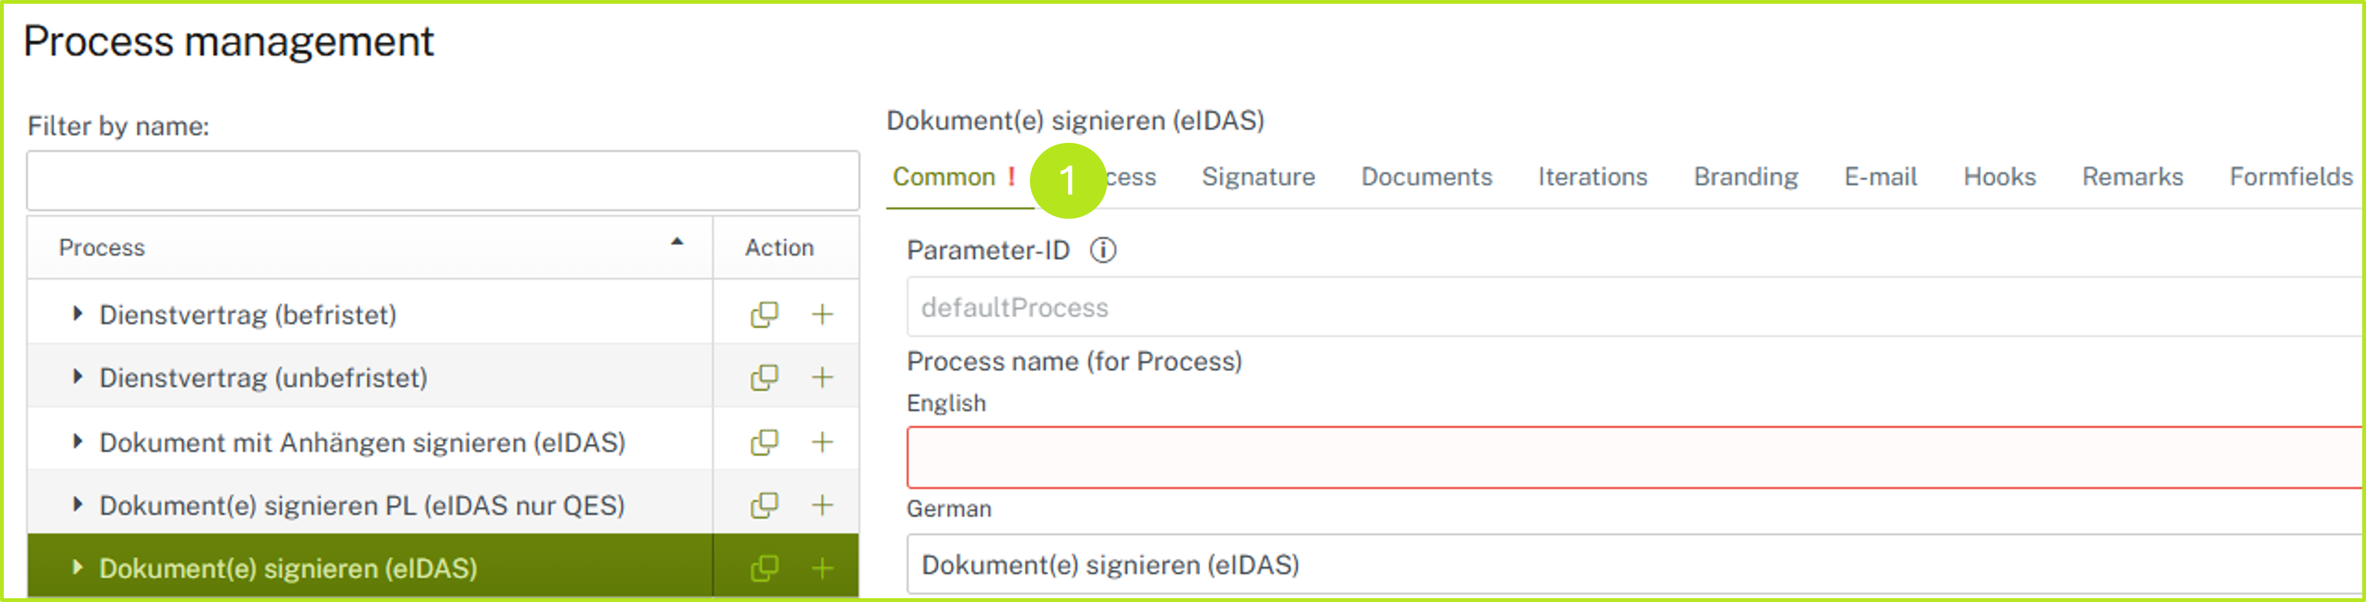Duplicate the "Dienstvertrag (befristet)" process

point(764,313)
